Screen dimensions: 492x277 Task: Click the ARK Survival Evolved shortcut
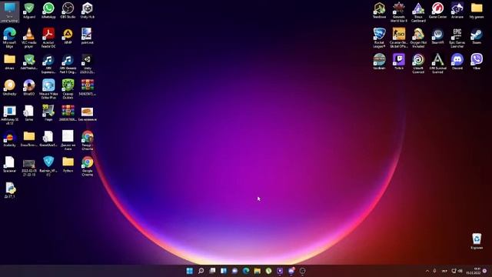click(x=437, y=64)
